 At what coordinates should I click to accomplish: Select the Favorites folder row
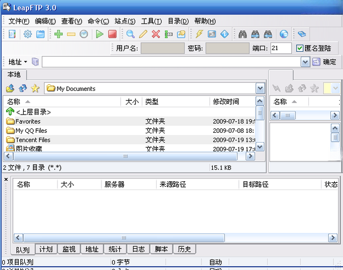click(131, 121)
